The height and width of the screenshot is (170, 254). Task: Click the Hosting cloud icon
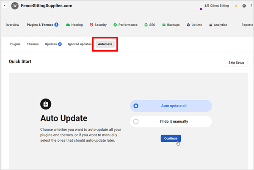click(x=68, y=25)
